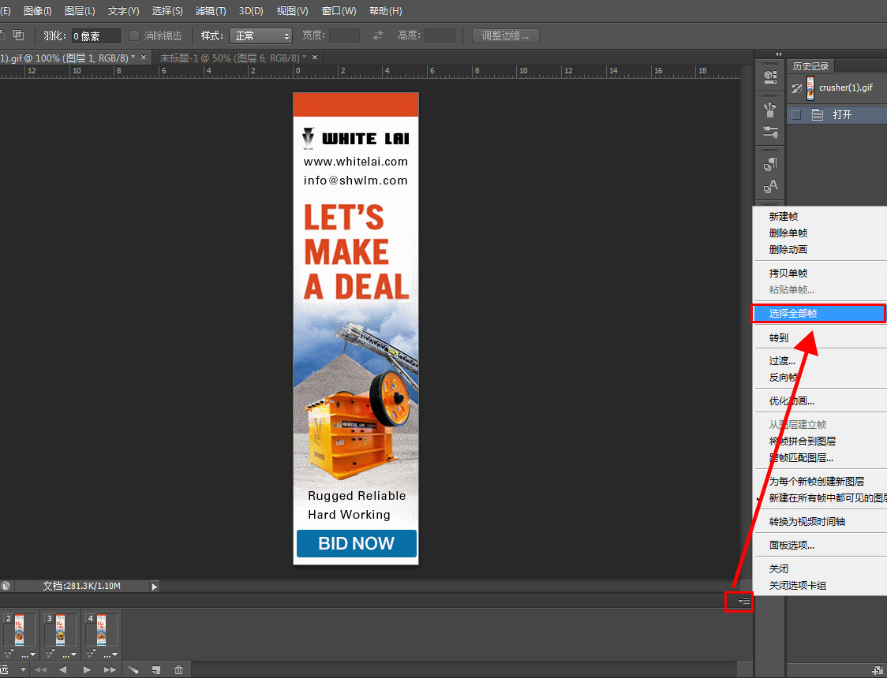887x678 pixels.
Task: Expand the document info status arrow
Action: [155, 587]
